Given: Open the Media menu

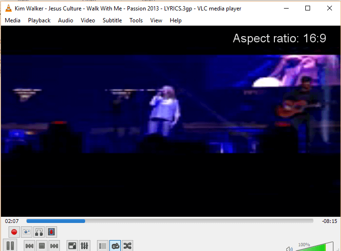Looking at the screenshot, I should click(13, 20).
